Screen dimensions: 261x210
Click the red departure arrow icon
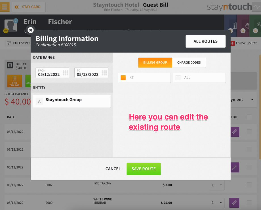pyautogui.click(x=232, y=43)
